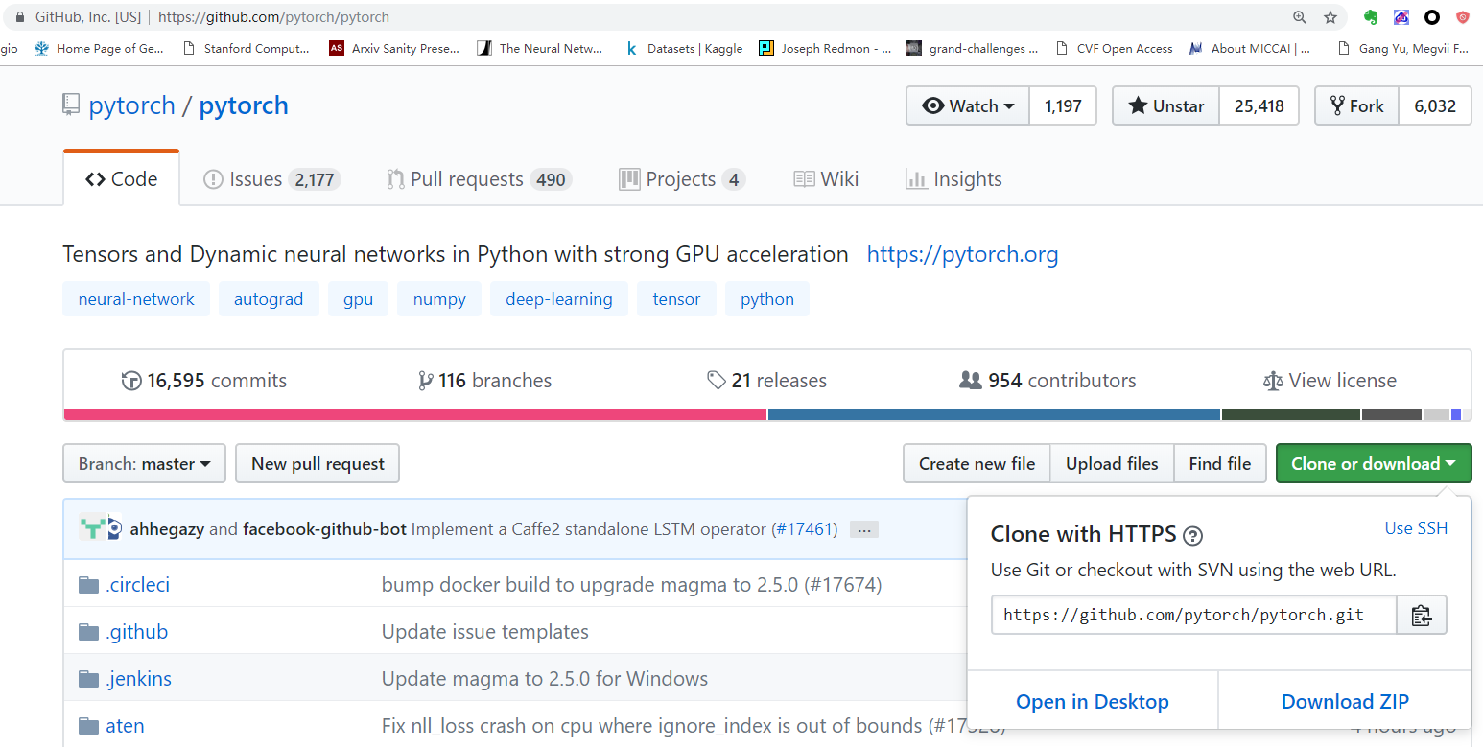Collapse the Clone or download dropdown
The image size is (1483, 747).
coord(1374,464)
